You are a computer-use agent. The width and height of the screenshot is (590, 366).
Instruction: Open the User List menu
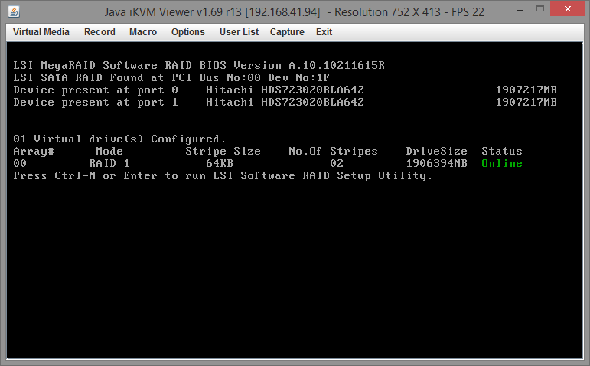click(239, 32)
